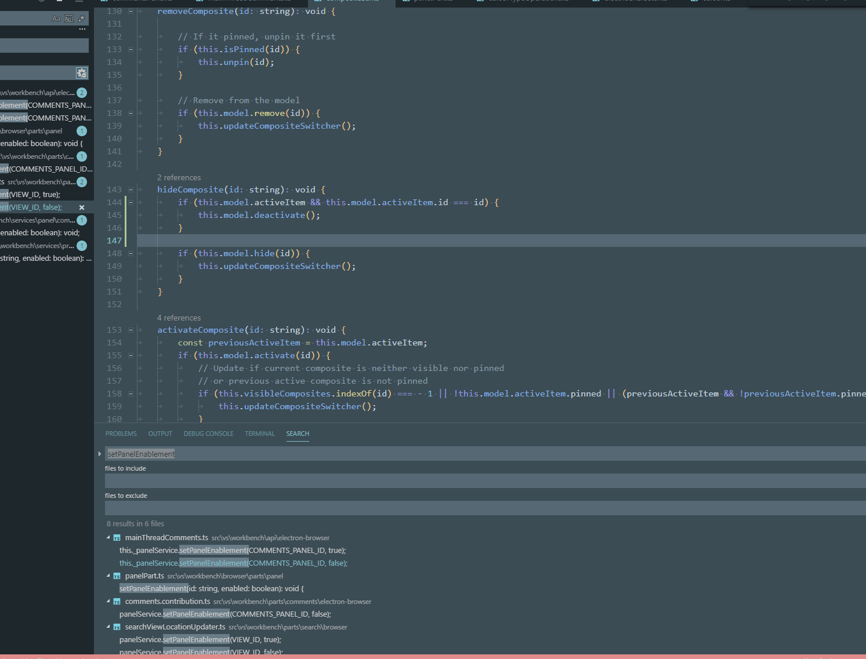866x659 pixels.
Task: Focus the 'files to include' input in panel
Action: (485, 480)
